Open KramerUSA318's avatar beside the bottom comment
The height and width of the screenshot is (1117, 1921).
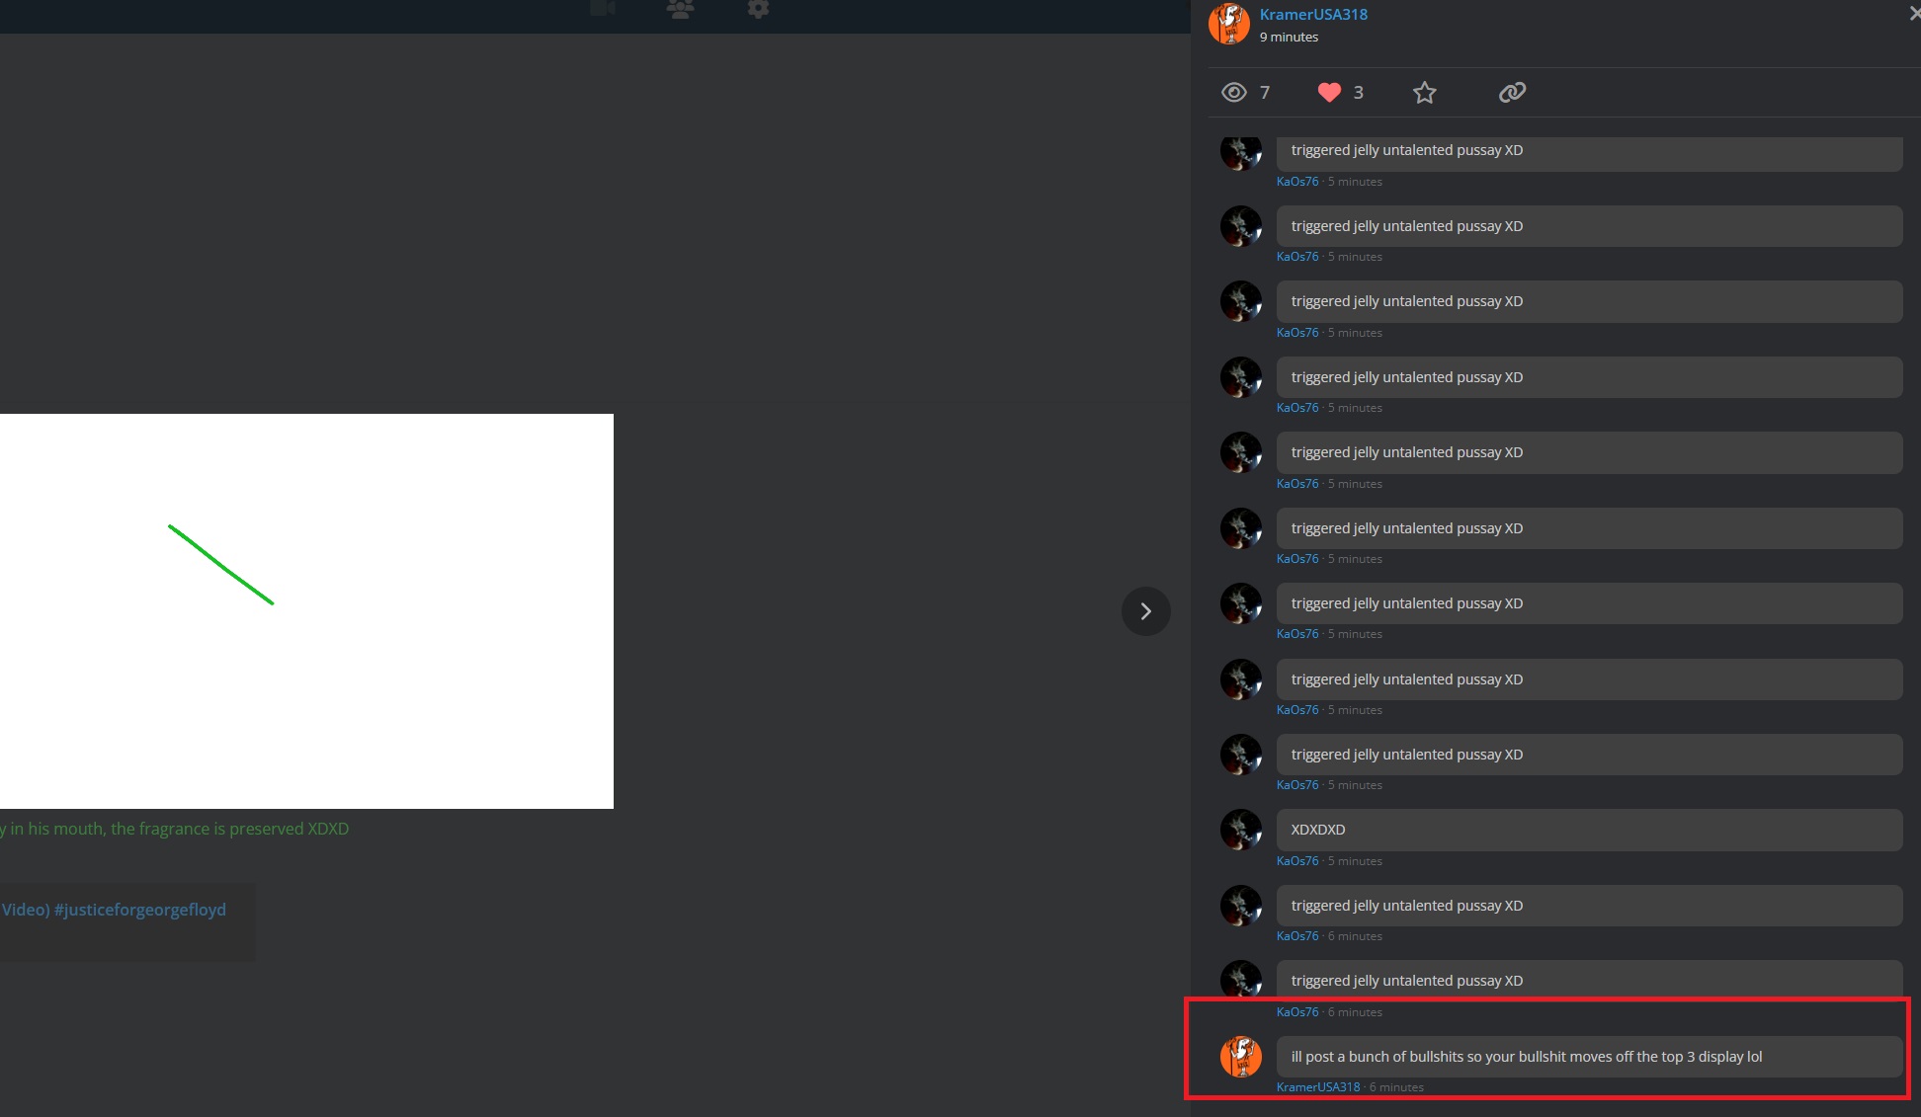click(x=1241, y=1057)
